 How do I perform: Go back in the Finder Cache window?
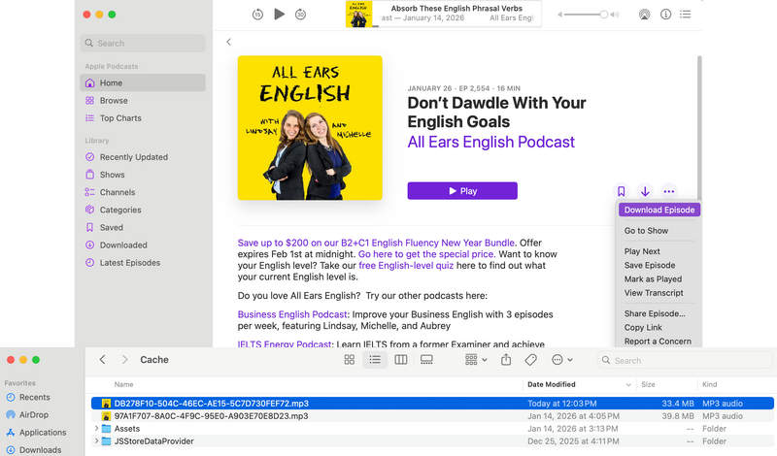pyautogui.click(x=103, y=359)
